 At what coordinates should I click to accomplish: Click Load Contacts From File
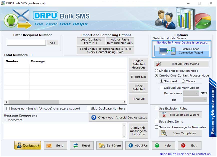91,41
